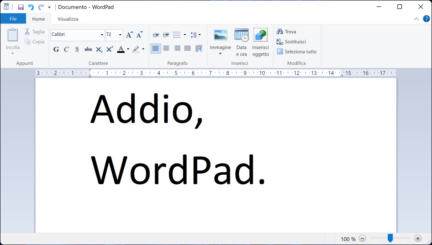Open the line spacing dropdown
Screen dimensions: 432x245
(x=196, y=35)
